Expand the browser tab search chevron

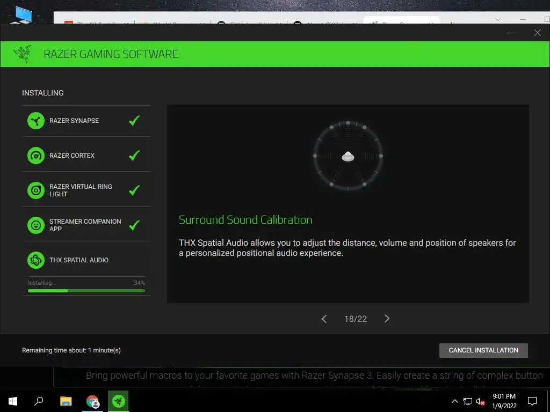tap(498, 19)
